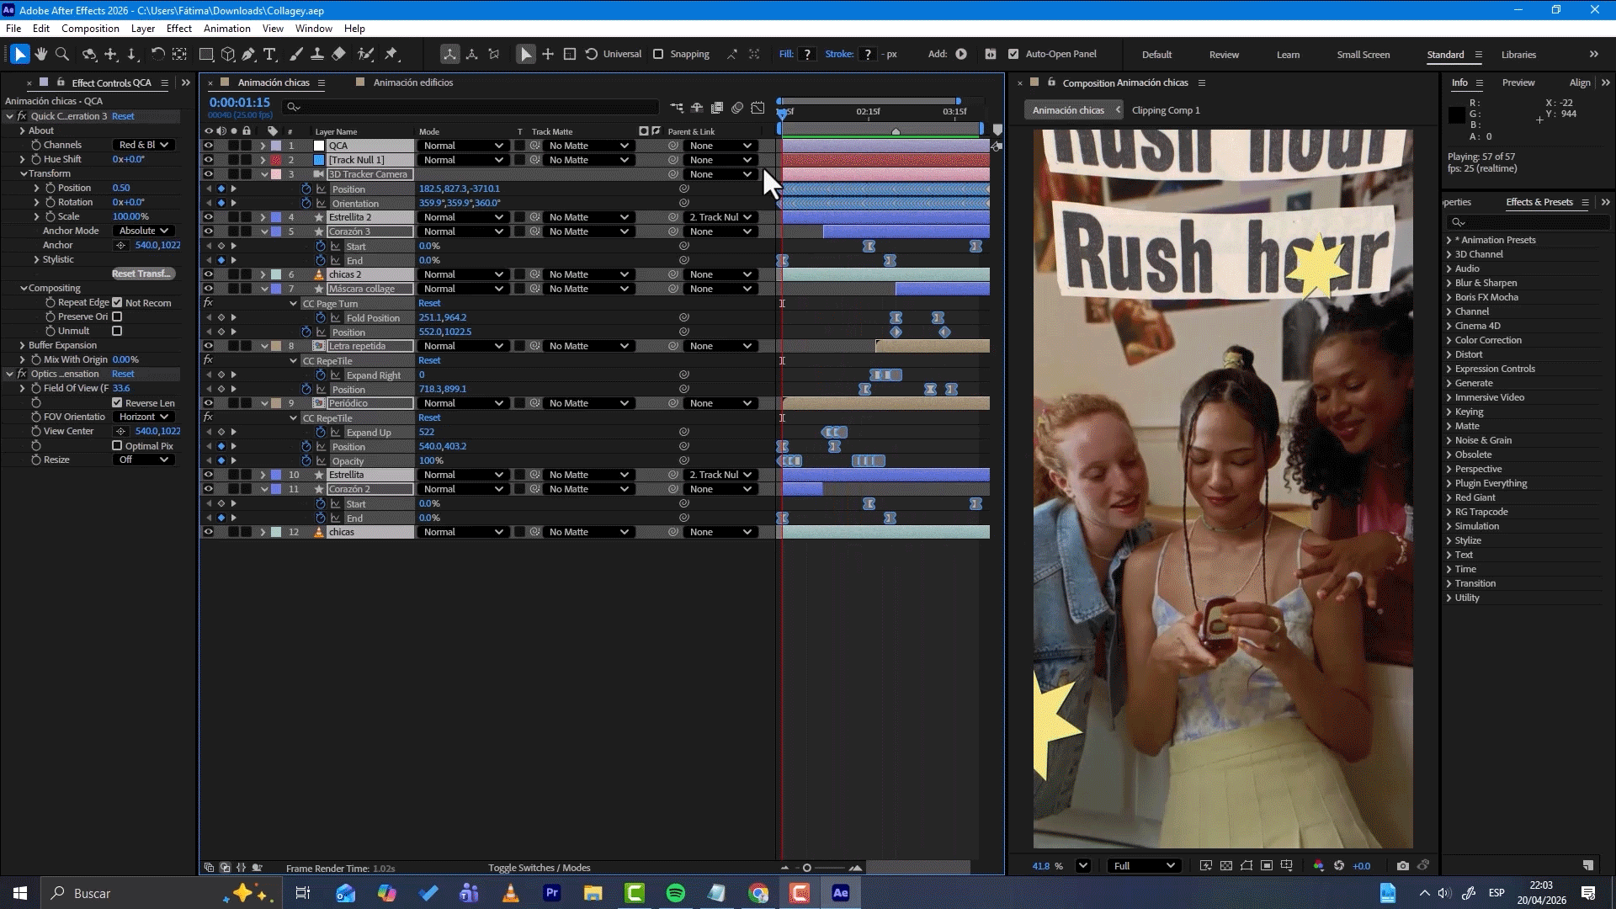Click the timeline zoom slider handle
This screenshot has height=909, width=1616.
pos(807,868)
